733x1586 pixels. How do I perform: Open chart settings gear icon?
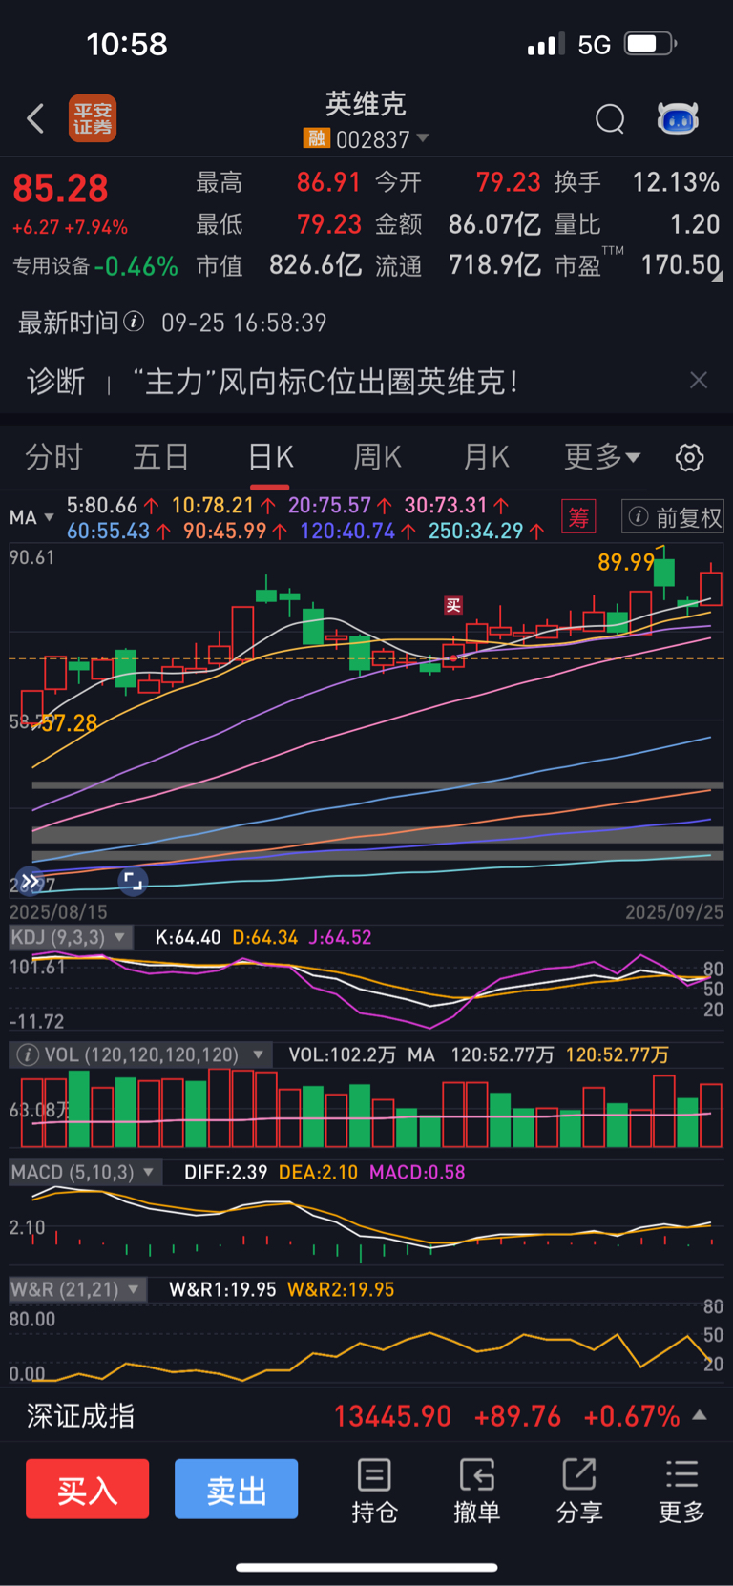pyautogui.click(x=689, y=458)
